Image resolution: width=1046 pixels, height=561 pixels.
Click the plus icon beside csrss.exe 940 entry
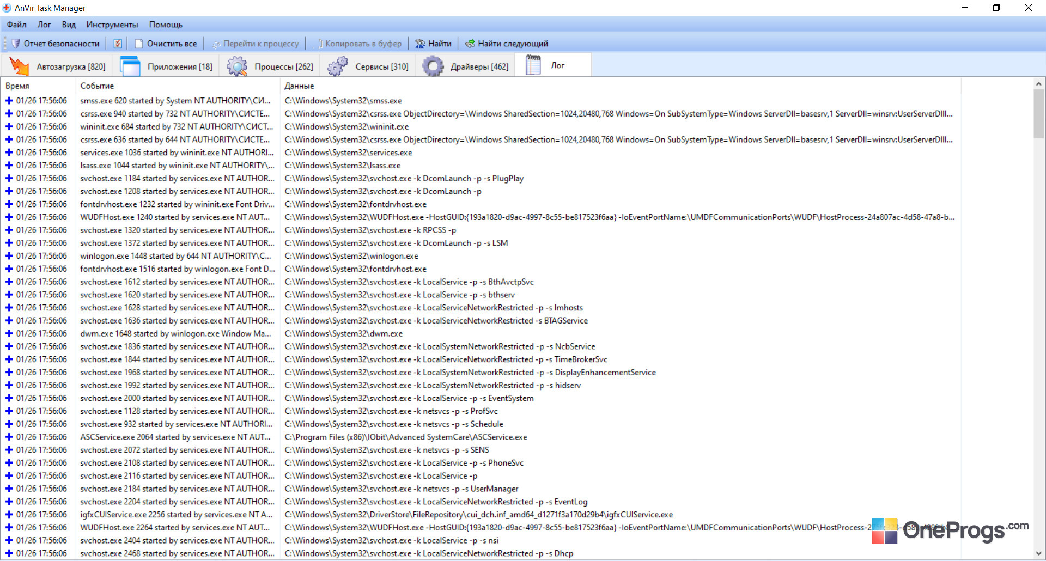[9, 114]
